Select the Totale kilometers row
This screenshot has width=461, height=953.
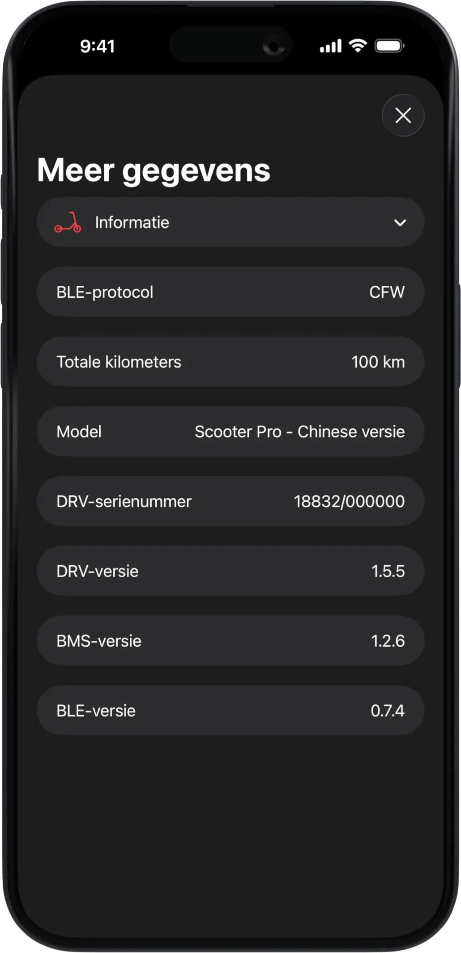[230, 362]
